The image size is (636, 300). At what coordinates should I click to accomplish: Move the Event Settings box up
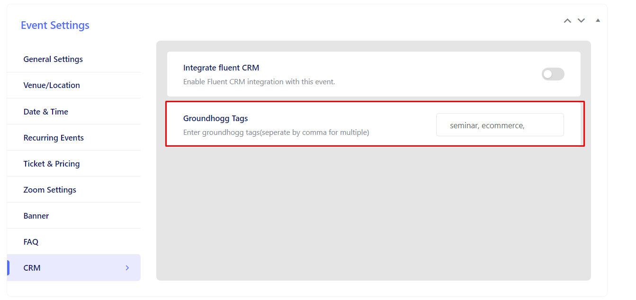coord(567,20)
